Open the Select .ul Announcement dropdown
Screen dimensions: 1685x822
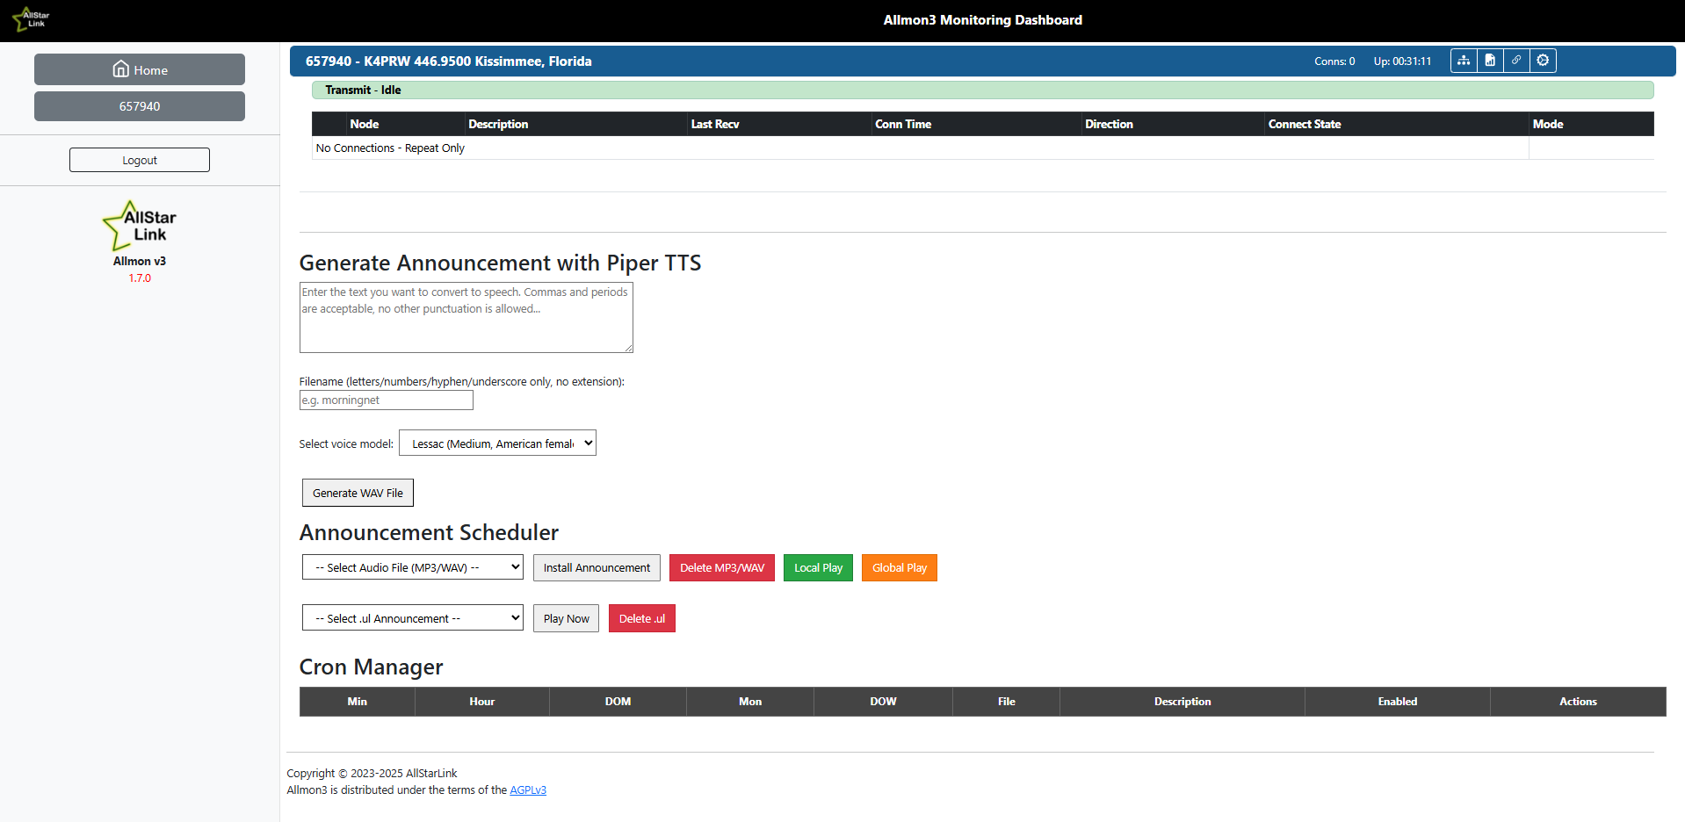[412, 618]
